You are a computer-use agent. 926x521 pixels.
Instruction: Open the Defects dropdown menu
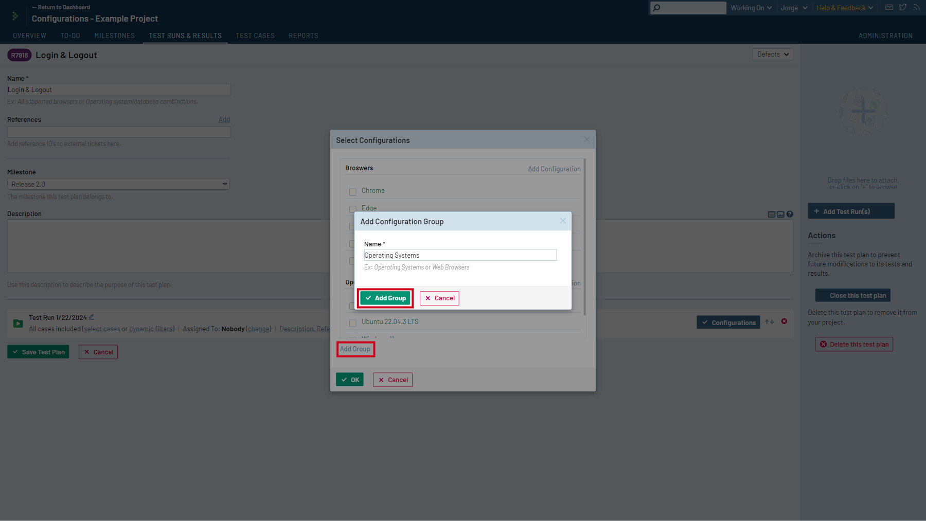tap(772, 55)
